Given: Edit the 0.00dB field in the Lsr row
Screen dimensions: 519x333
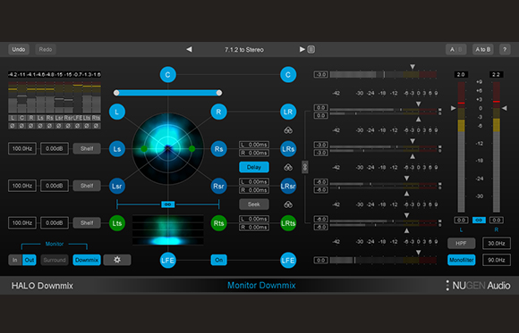Looking at the screenshot, I should [55, 186].
